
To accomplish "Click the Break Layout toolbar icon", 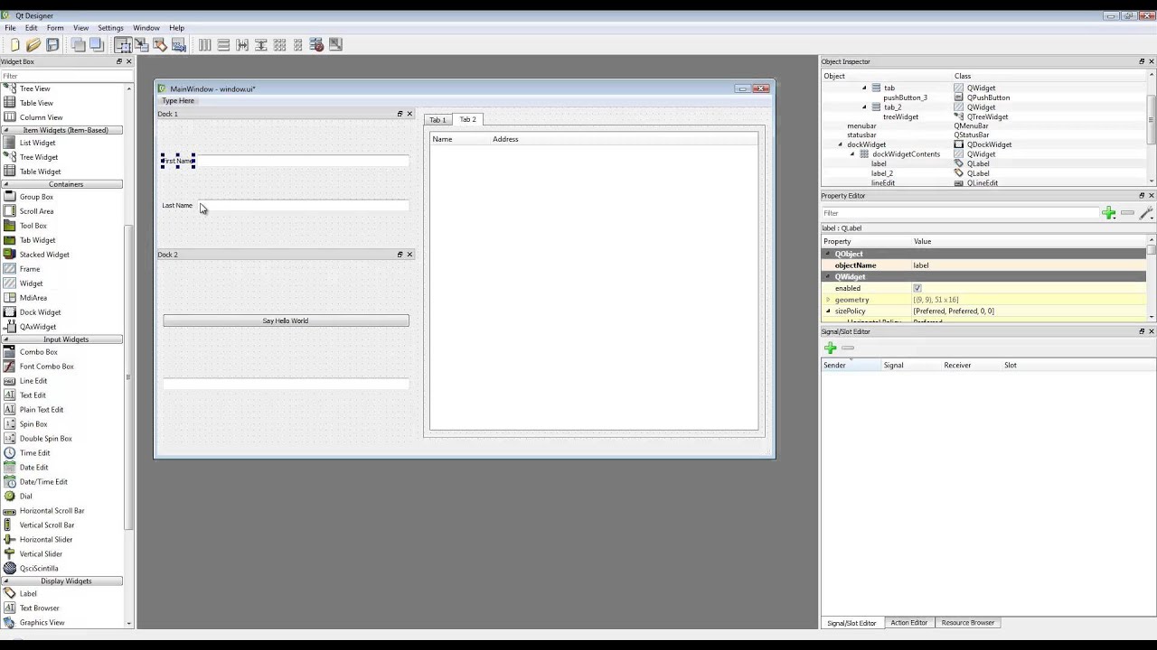I will pos(316,44).
